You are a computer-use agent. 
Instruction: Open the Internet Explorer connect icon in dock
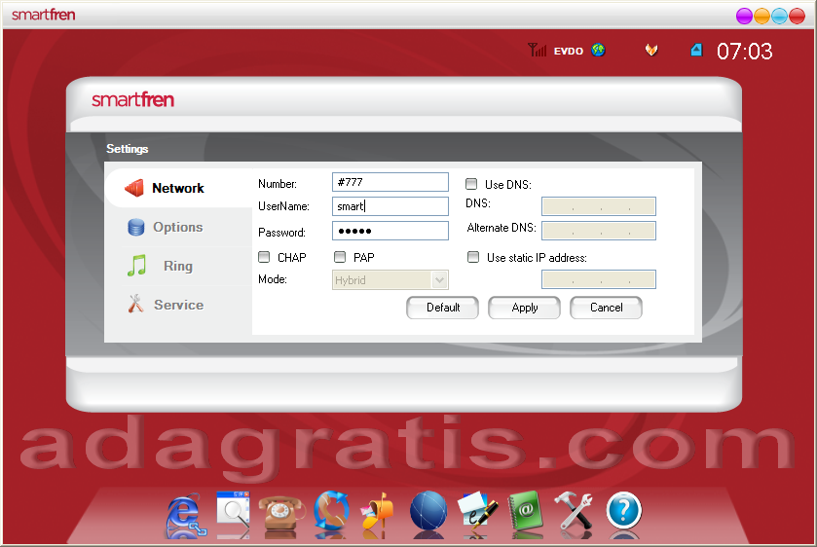[185, 513]
